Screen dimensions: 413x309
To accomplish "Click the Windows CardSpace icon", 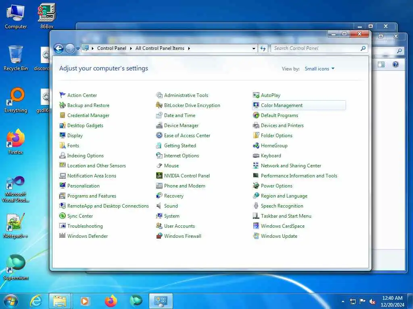I will (256, 226).
